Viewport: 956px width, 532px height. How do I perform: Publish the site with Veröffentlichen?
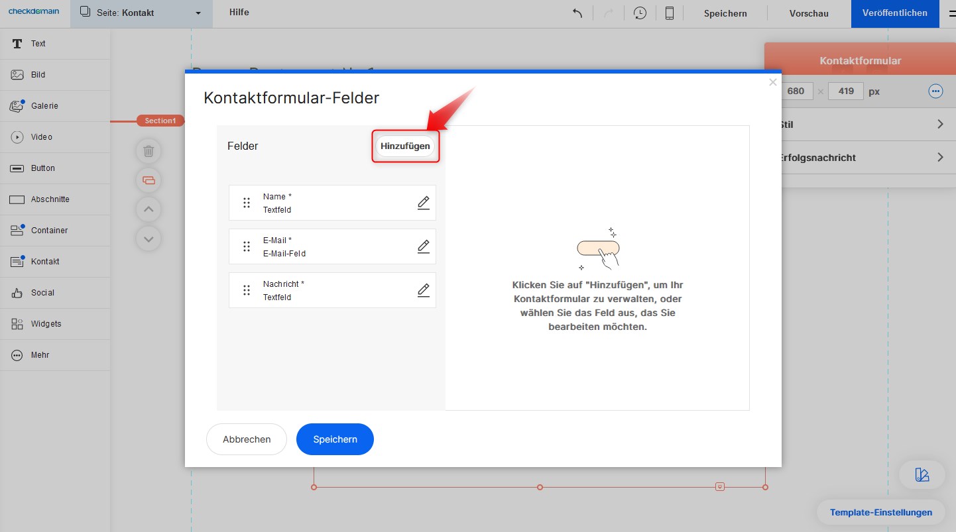pyautogui.click(x=894, y=13)
